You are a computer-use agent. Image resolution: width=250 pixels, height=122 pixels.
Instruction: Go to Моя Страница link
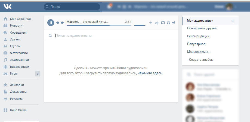20,19
